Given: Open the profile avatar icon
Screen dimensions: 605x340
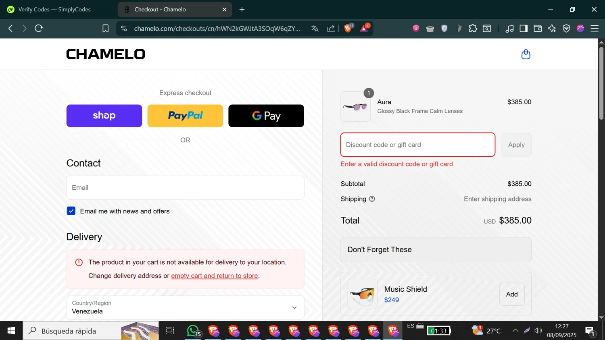Looking at the screenshot, I should coord(580,28).
